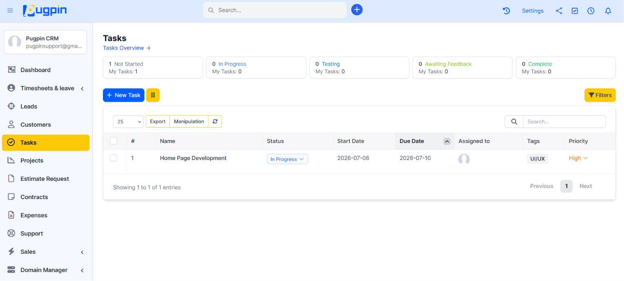Click the Manipulation button
This screenshot has height=281, width=624.
189,121
